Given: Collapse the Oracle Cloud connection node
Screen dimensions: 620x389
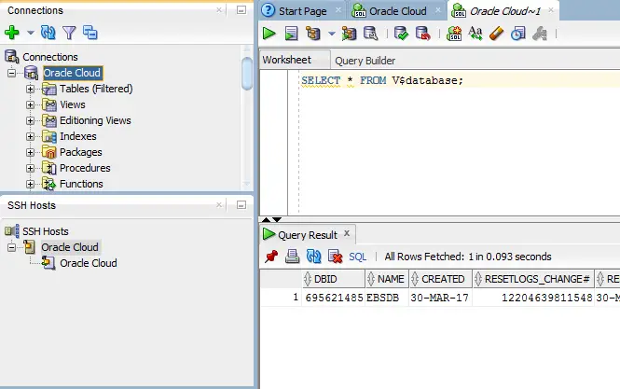Looking at the screenshot, I should [11, 73].
